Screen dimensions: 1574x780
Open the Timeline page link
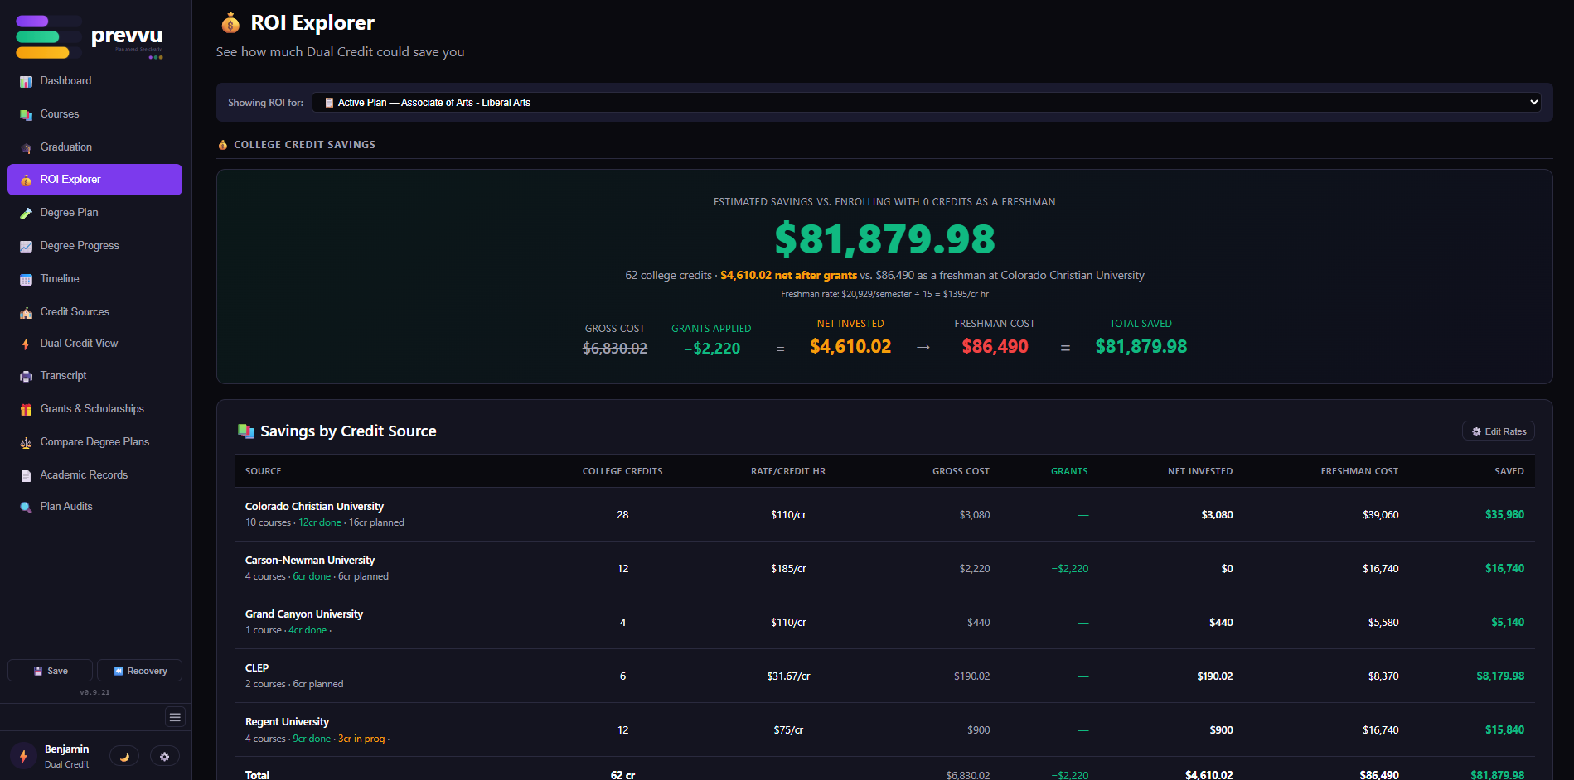[x=94, y=279]
